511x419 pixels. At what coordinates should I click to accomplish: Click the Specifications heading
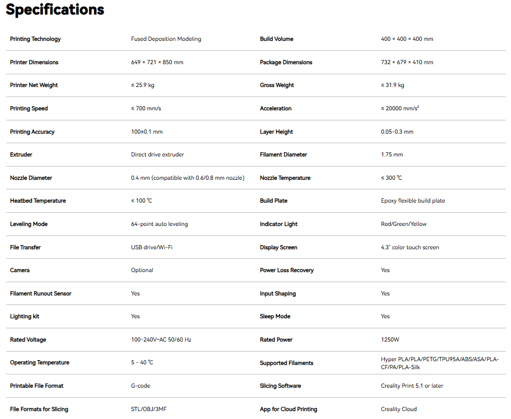55,10
